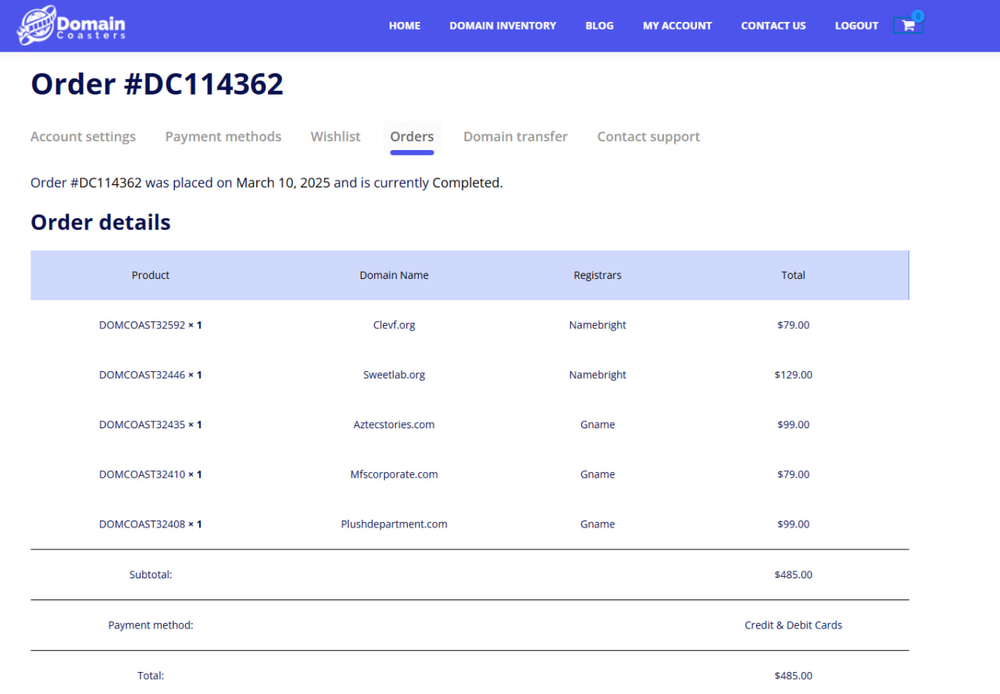
Task: Click the Subtotal: row label
Action: coord(151,574)
